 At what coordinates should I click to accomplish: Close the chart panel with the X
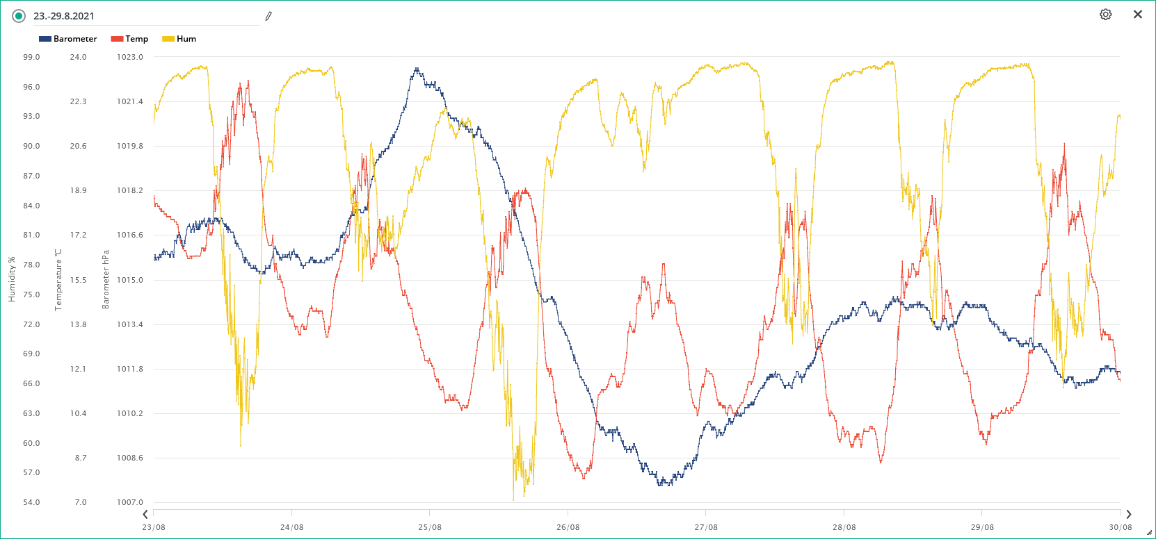(1138, 15)
